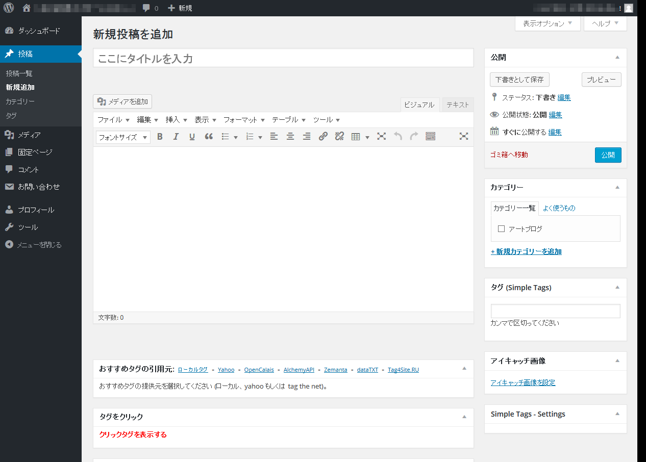
Task: Open the table insert dropdown arrow
Action: coord(367,137)
